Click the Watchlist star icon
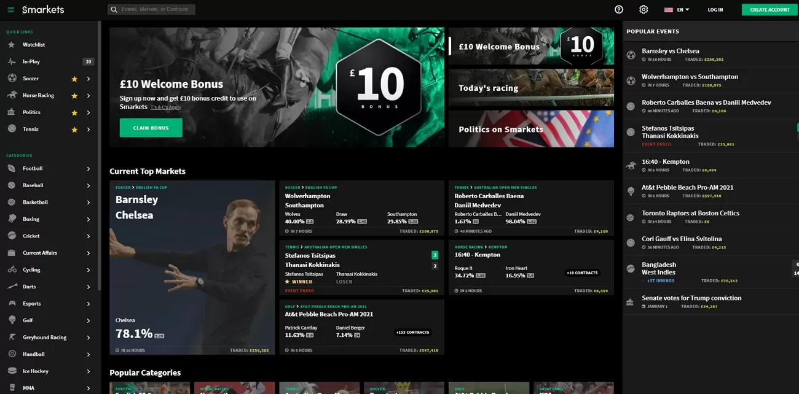Viewport: 799px width, 394px height. [12, 45]
